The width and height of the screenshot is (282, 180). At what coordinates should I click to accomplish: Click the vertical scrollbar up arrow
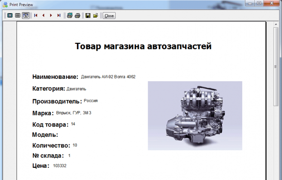pos(276,24)
